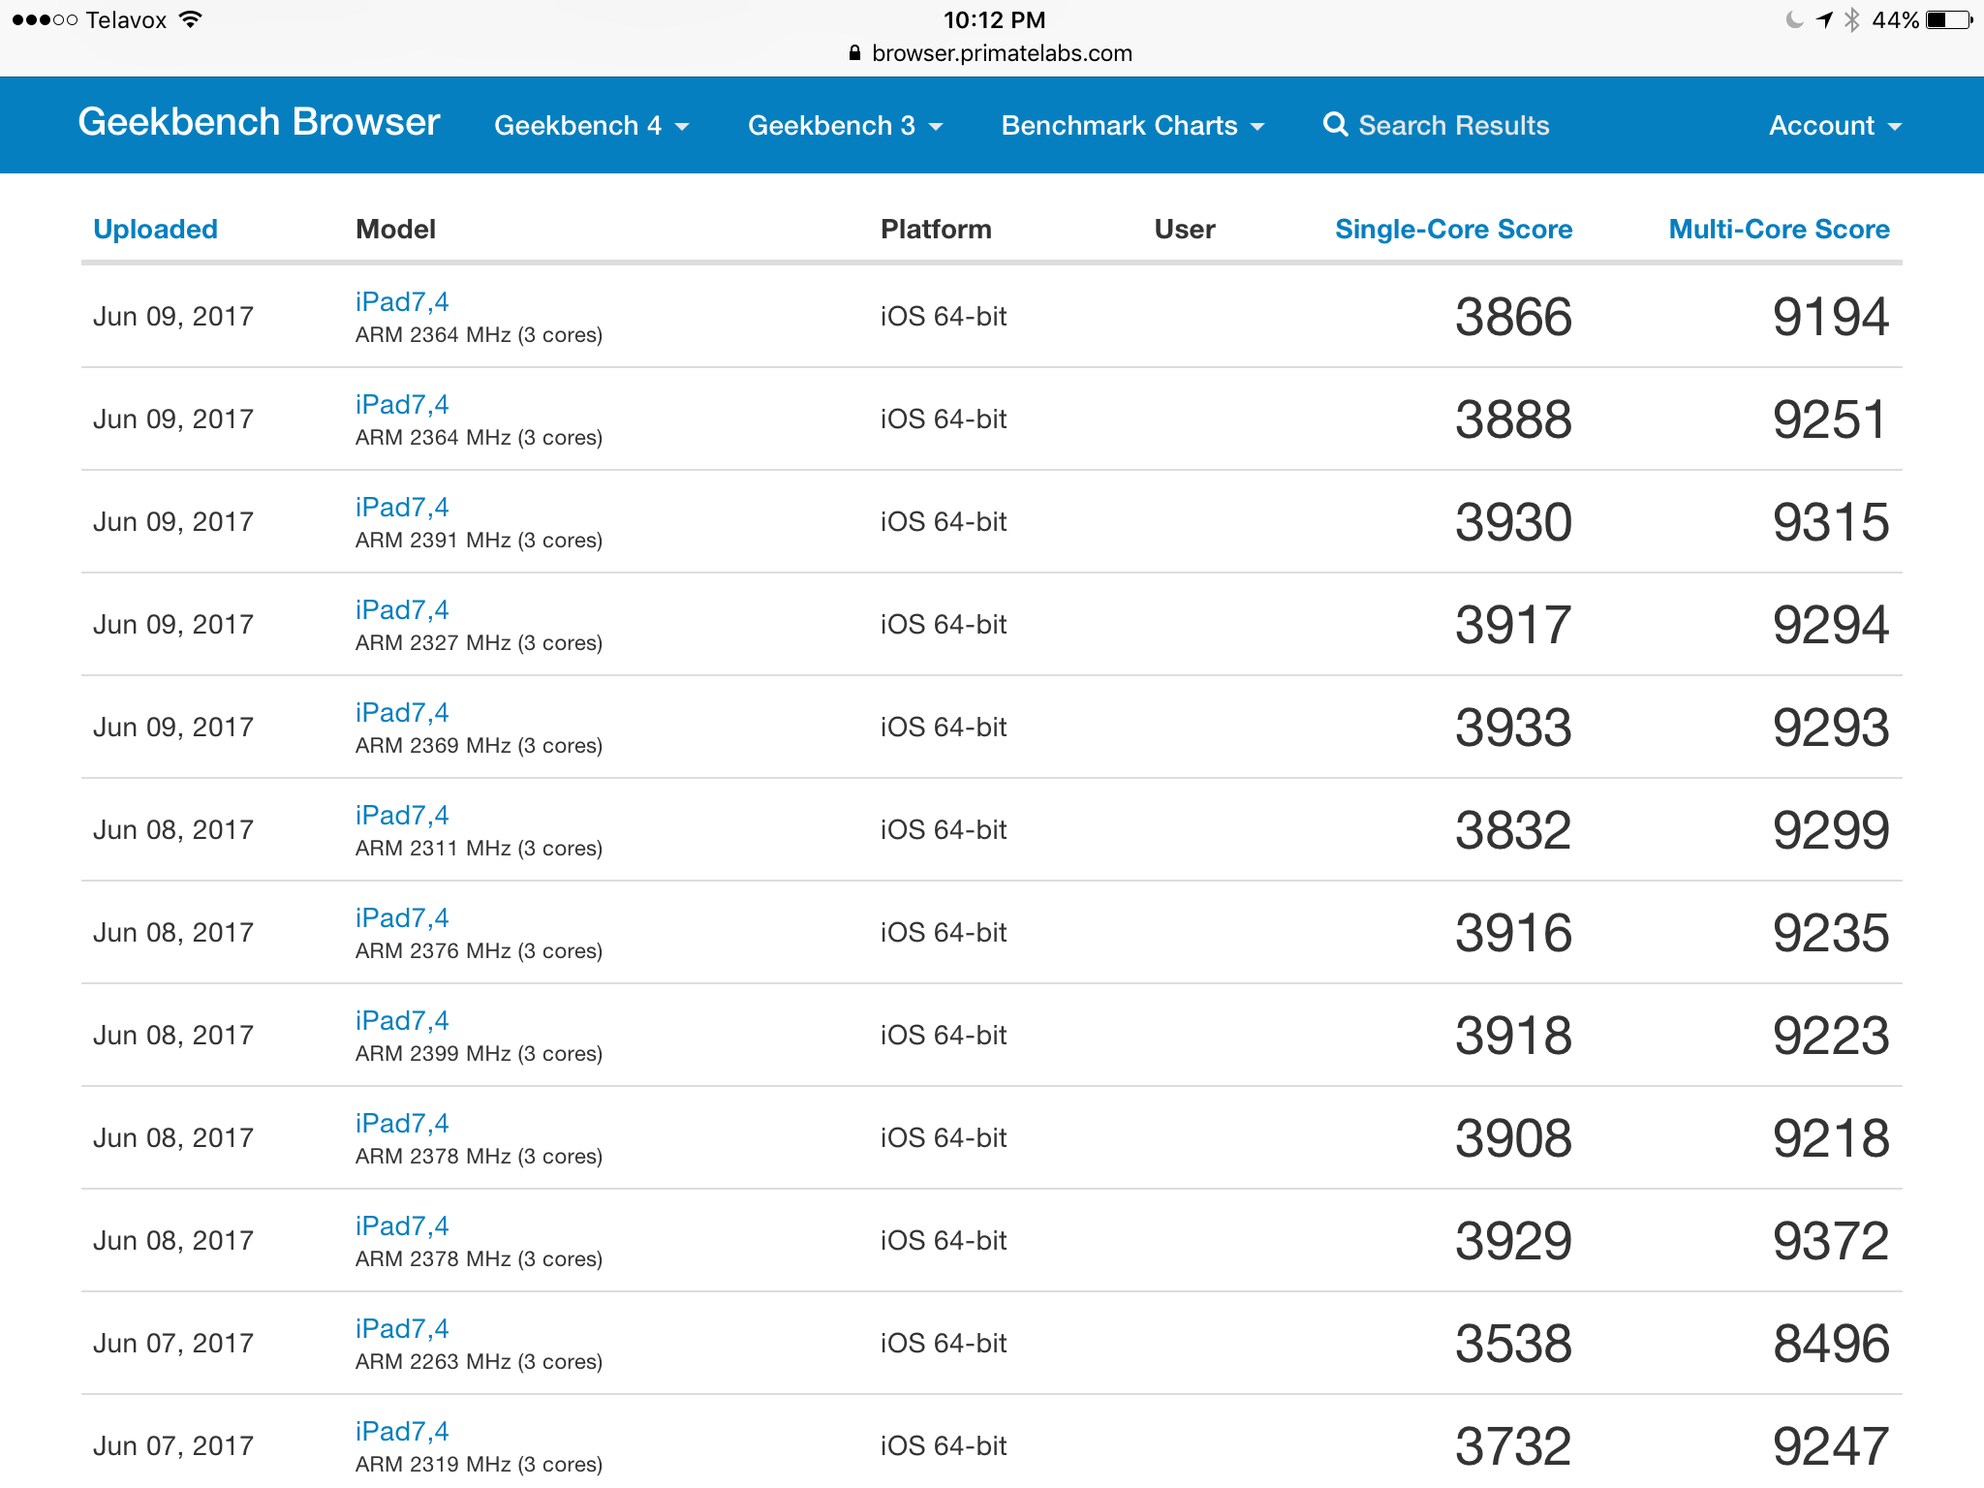Tap the lock icon beside the URL
1984x1488 pixels.
pyautogui.click(x=854, y=53)
